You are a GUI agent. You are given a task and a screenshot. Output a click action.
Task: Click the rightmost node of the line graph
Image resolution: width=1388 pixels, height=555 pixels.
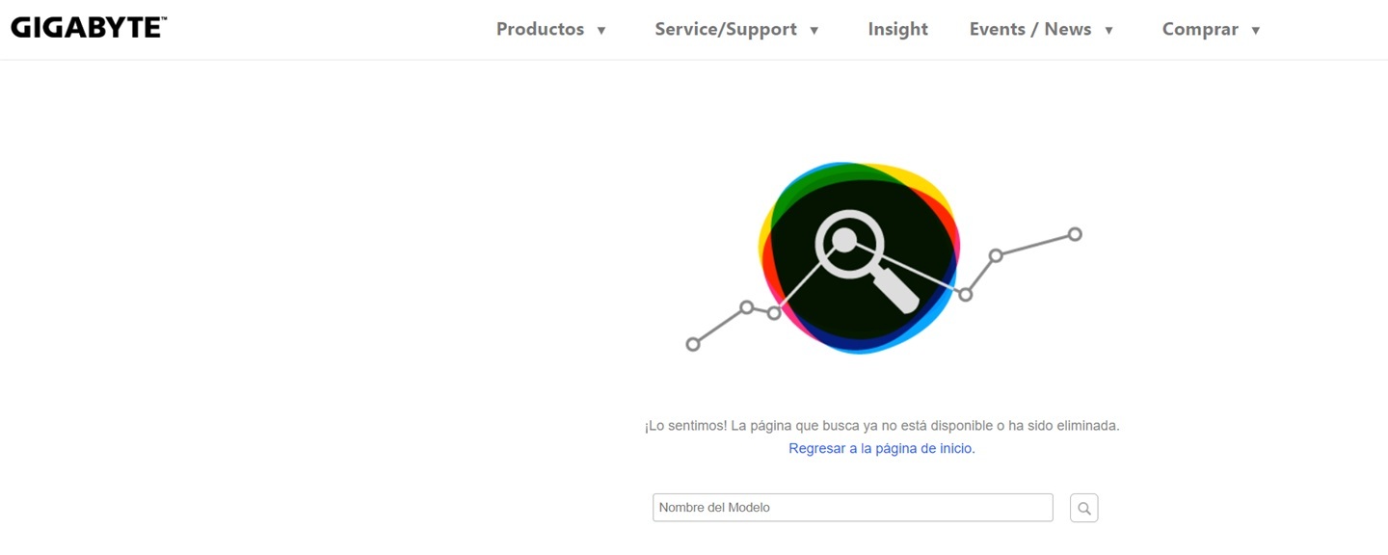(x=1075, y=234)
